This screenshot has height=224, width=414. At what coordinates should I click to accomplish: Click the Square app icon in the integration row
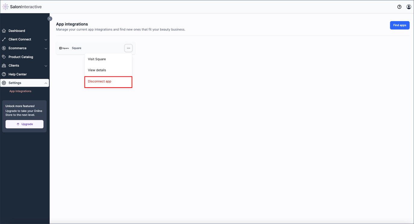pos(64,48)
